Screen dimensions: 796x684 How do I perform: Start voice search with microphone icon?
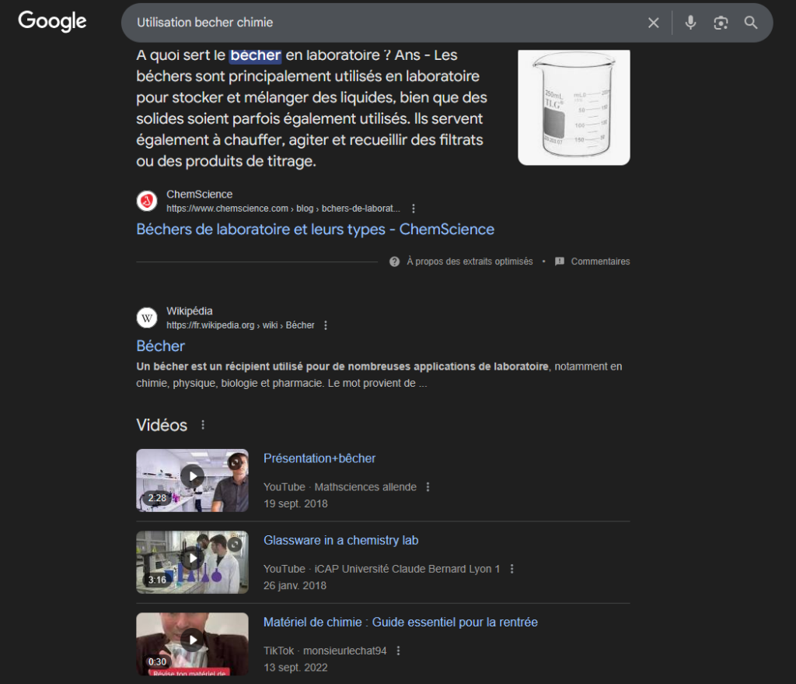pyautogui.click(x=690, y=23)
